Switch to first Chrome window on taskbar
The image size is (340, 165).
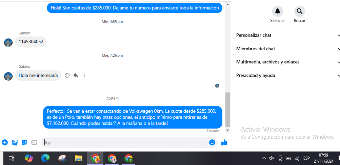coord(95,158)
